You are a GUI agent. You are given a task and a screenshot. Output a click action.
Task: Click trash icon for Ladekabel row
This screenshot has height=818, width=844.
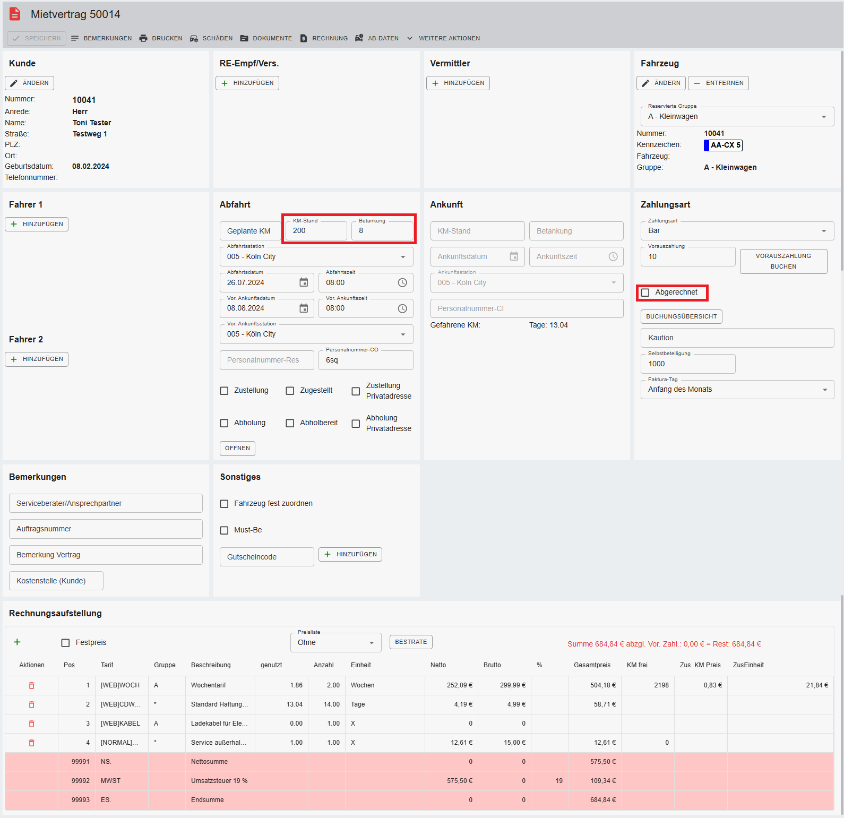click(x=31, y=724)
